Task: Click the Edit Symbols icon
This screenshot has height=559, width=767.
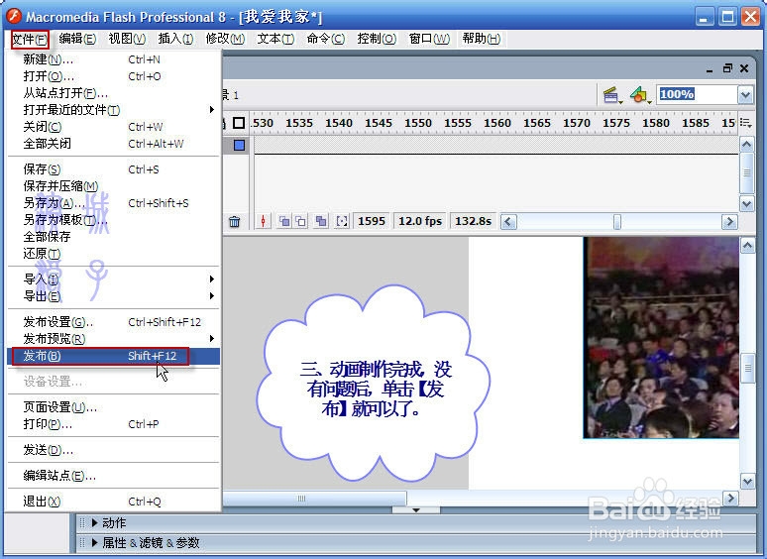Action: (x=639, y=94)
